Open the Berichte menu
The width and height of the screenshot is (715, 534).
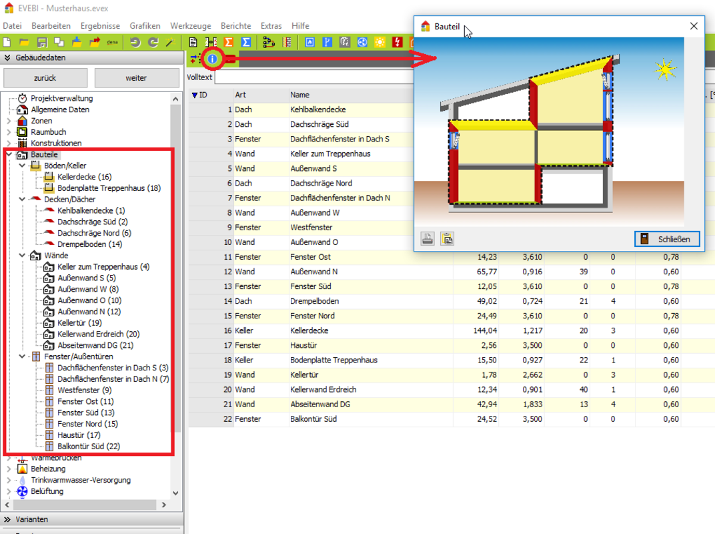(235, 26)
